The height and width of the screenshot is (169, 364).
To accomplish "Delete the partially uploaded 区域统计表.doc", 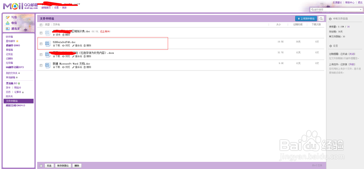I will 66,35.
